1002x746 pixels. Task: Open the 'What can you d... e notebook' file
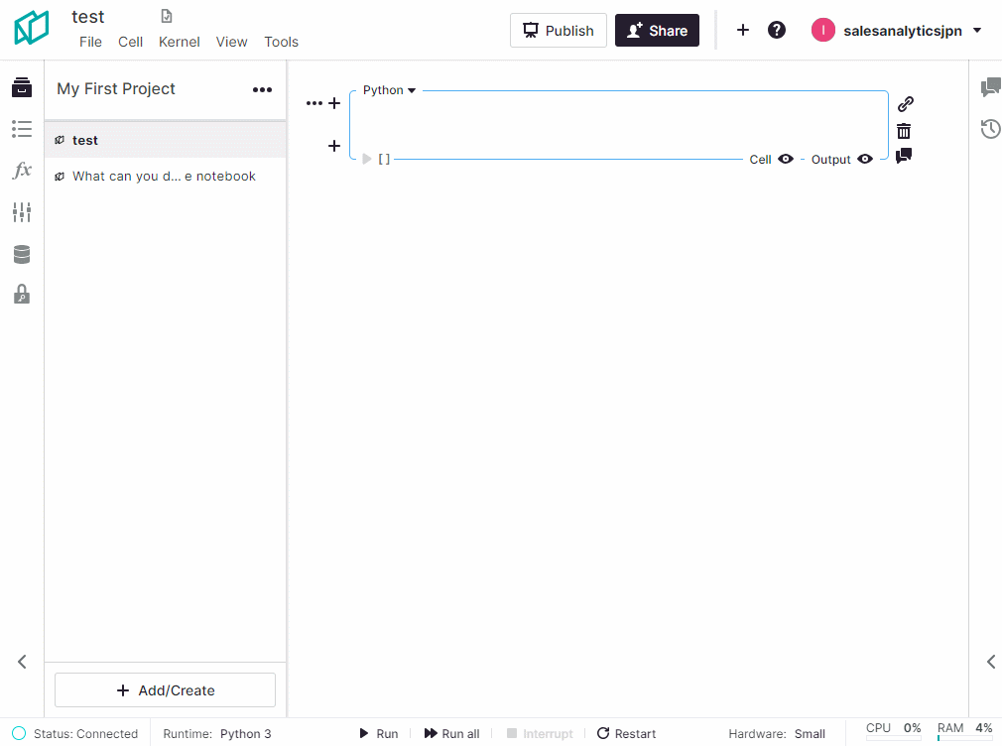(x=164, y=177)
